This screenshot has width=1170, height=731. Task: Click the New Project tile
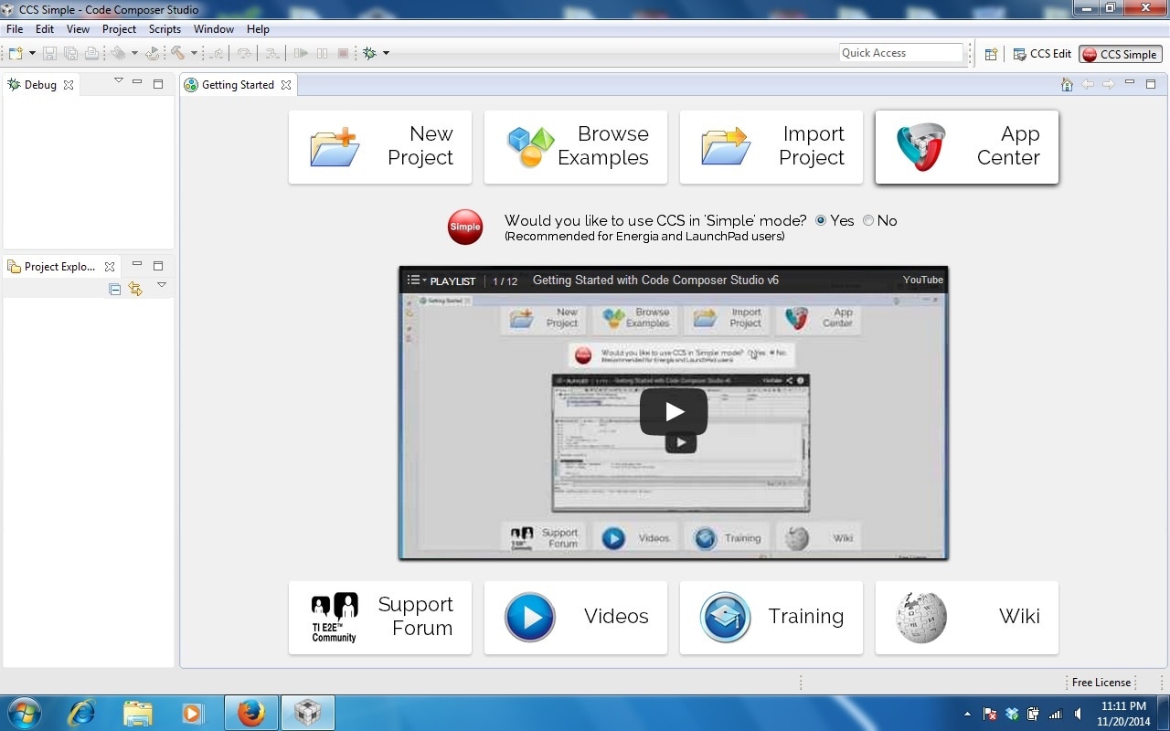pos(380,147)
